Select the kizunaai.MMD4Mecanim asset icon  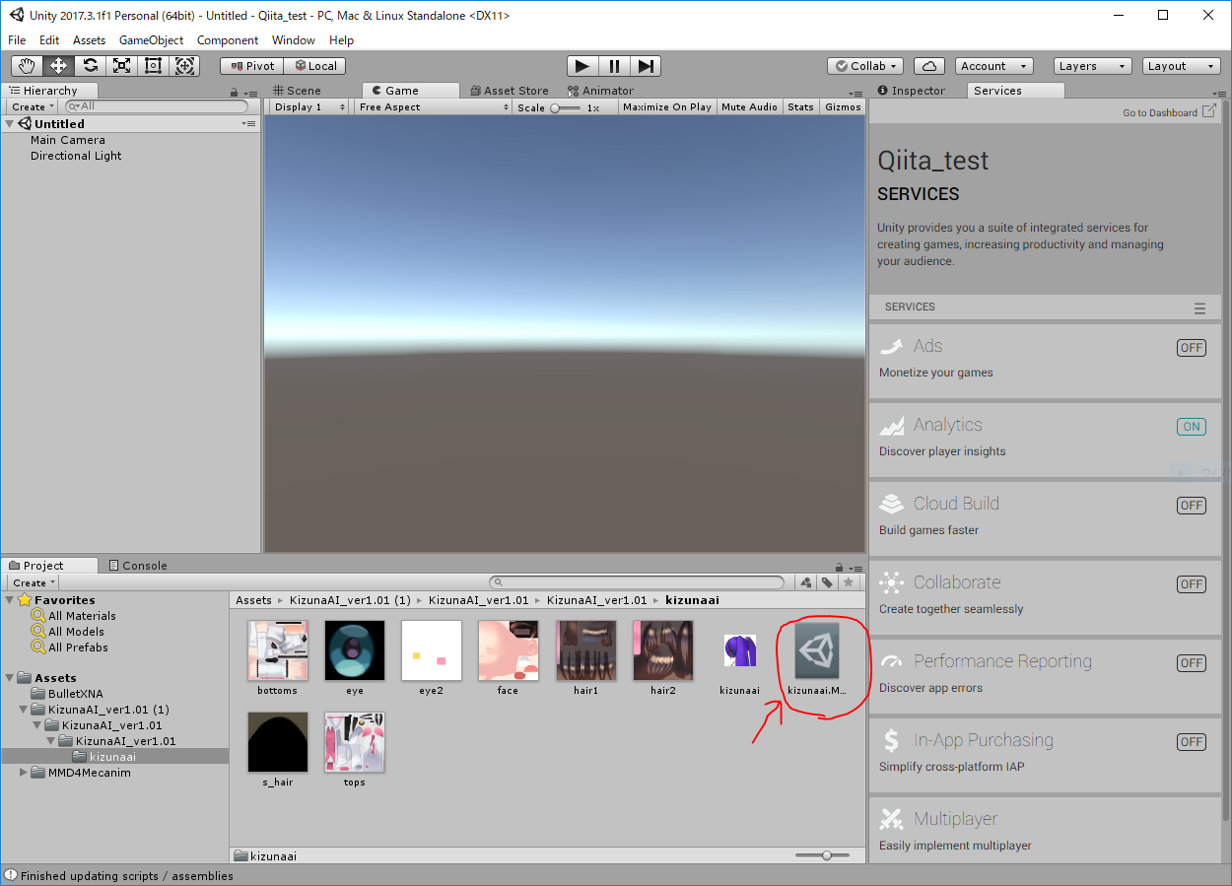click(817, 650)
